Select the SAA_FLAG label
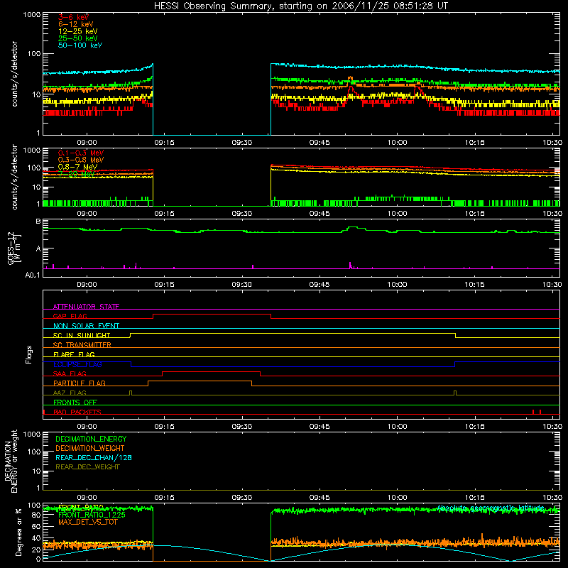The image size is (568, 568). 70,374
